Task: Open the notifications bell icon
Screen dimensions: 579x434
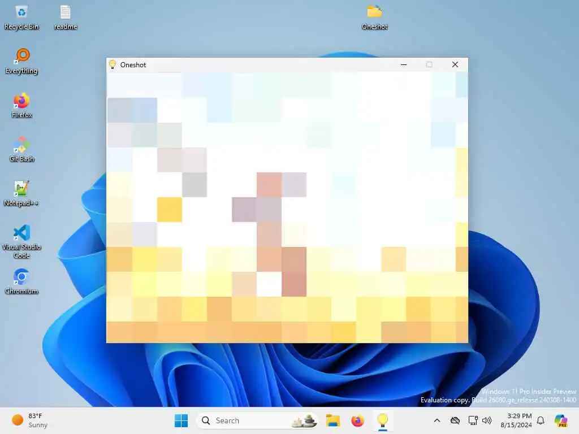Action: click(x=541, y=420)
